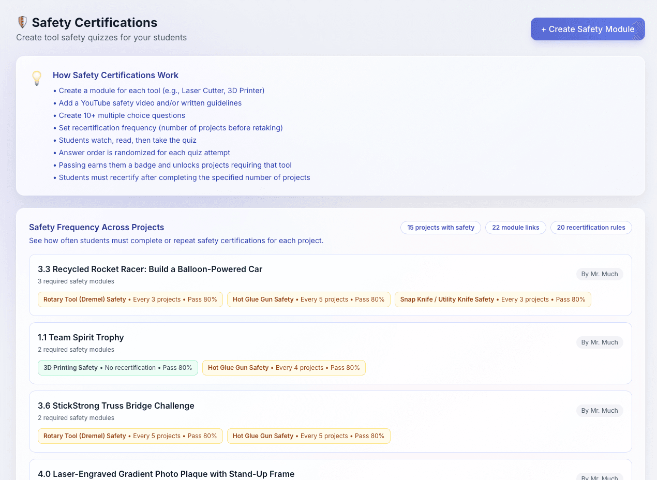Screen dimensions: 657x480
Task: Click the 22 module links pill
Action: [x=515, y=228]
